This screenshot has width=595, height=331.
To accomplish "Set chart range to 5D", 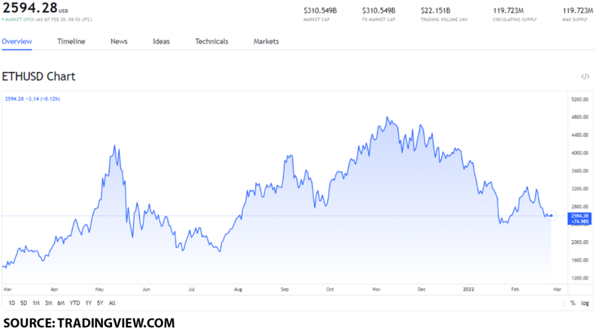I will point(23,303).
